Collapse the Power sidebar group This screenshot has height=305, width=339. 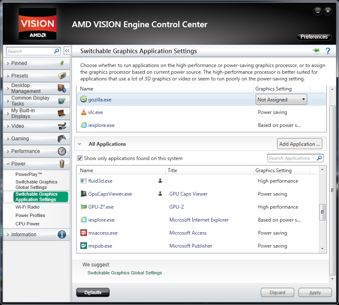coord(36,164)
